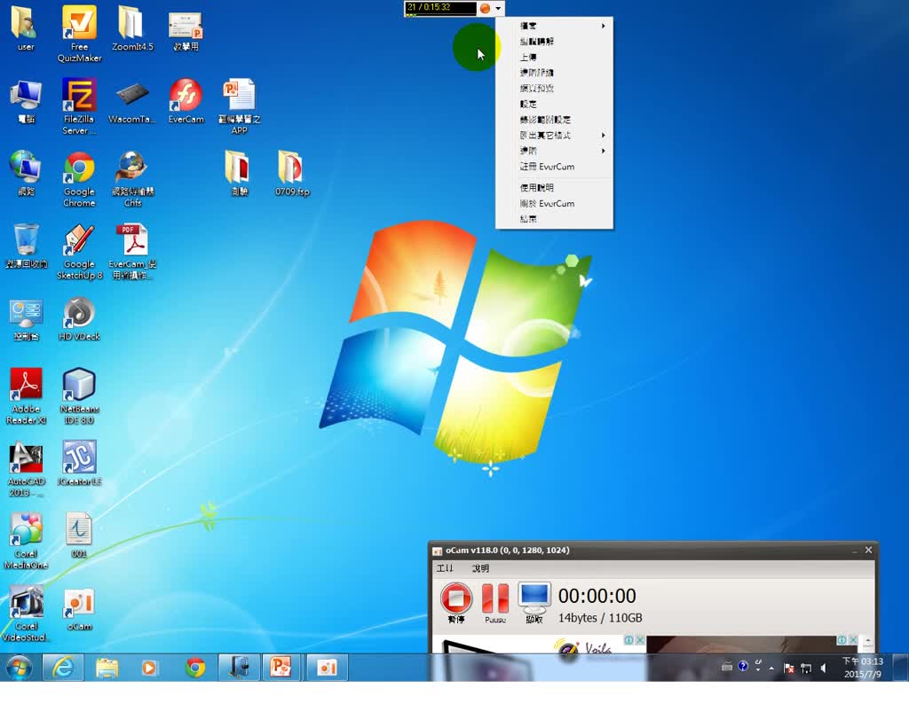Select the HD VDeck desktop icon

coord(79,319)
